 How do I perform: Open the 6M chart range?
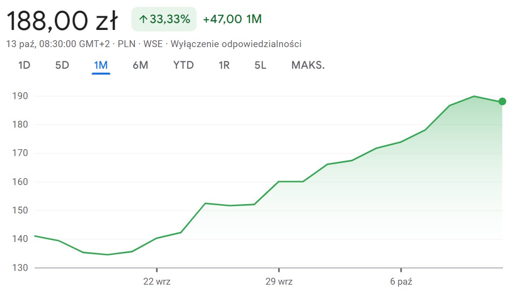pos(140,65)
